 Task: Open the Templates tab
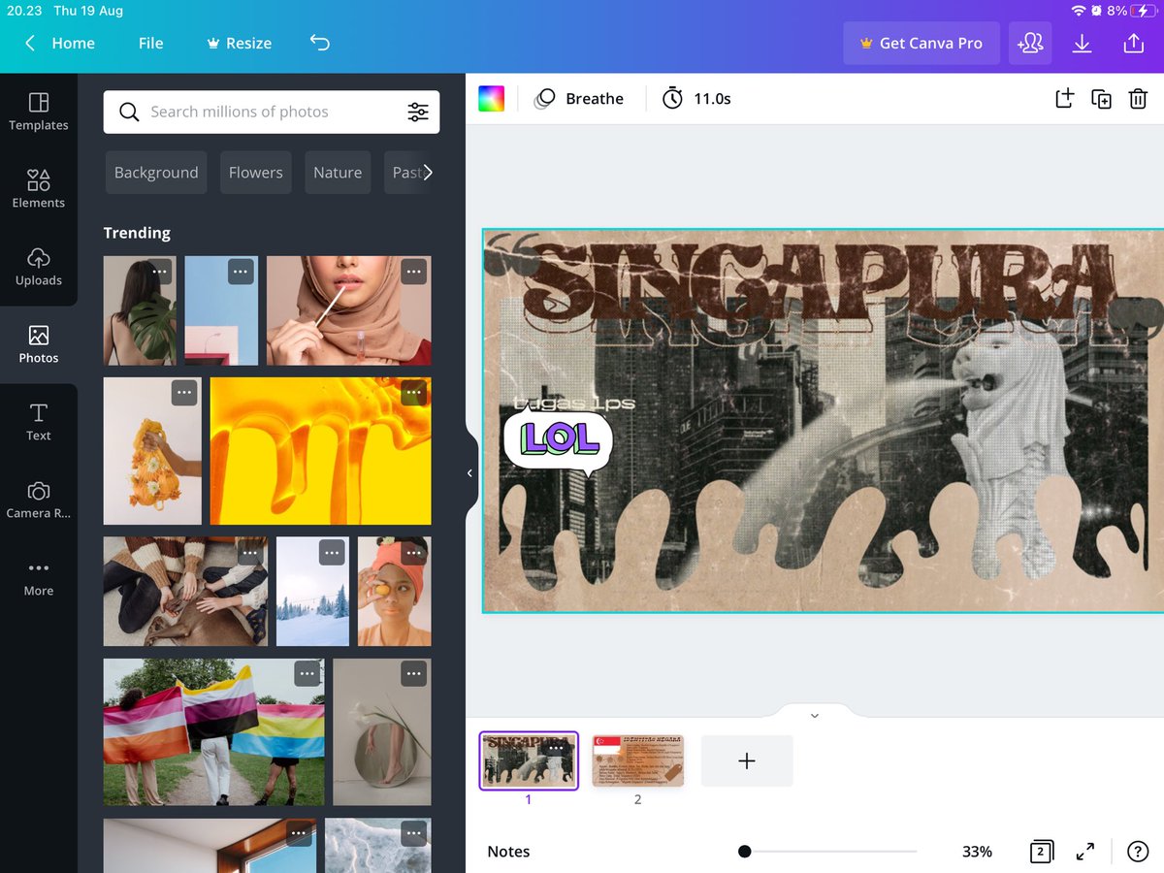(39, 112)
